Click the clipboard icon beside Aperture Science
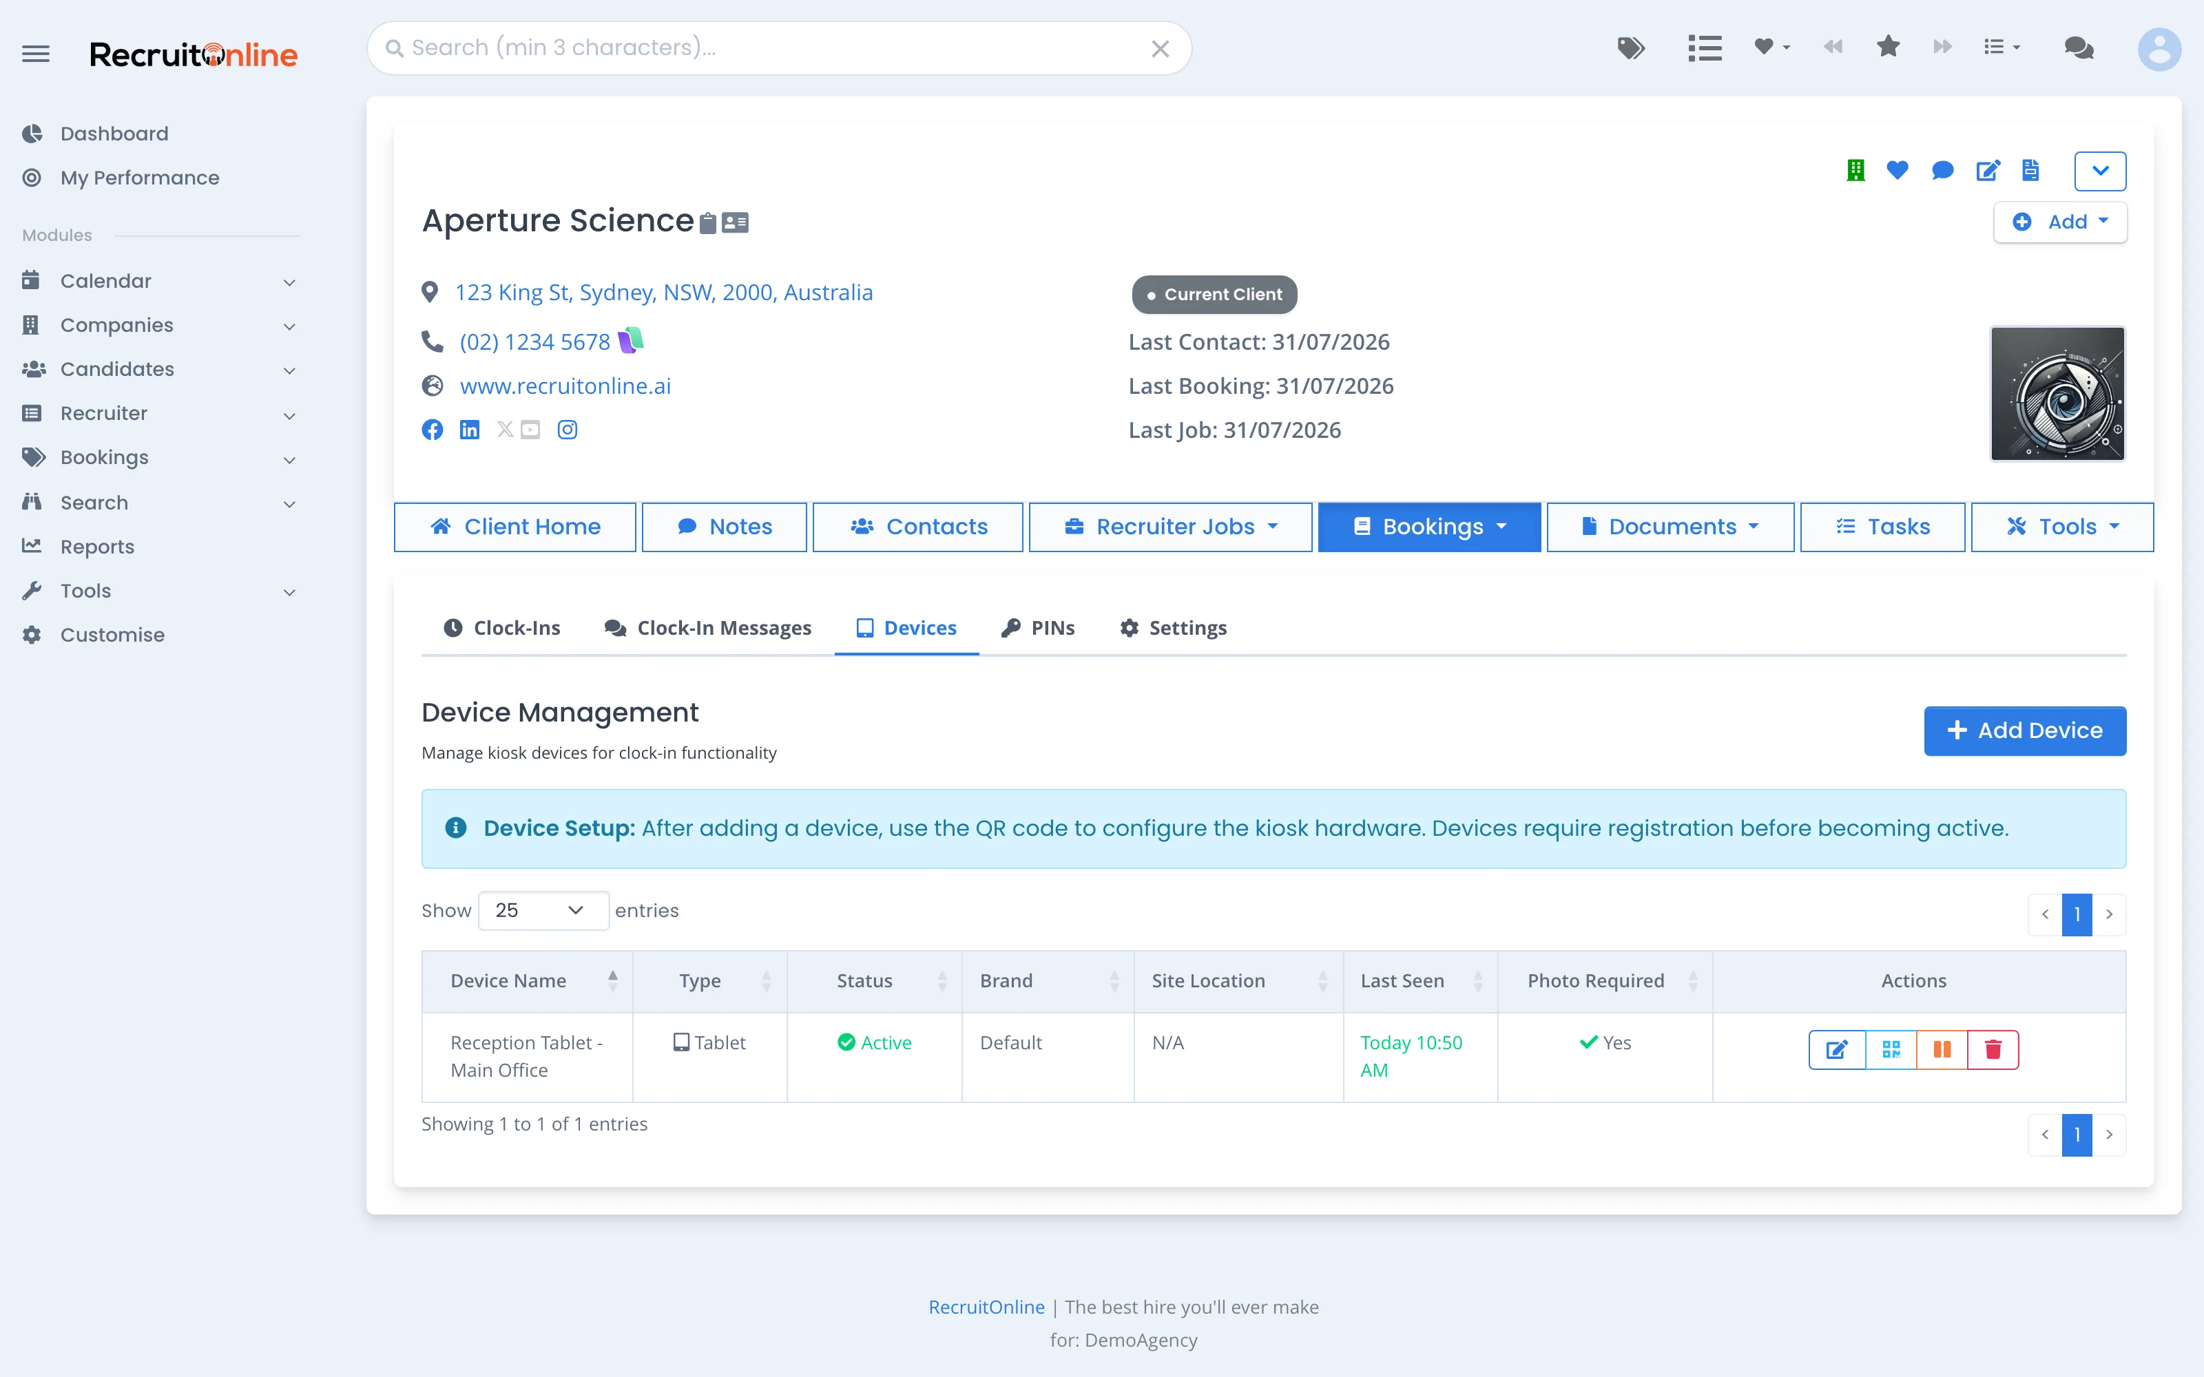Viewport: 2204px width, 1377px height. 707,222
